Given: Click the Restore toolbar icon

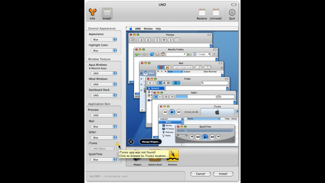Looking at the screenshot, I should pos(202,14).
